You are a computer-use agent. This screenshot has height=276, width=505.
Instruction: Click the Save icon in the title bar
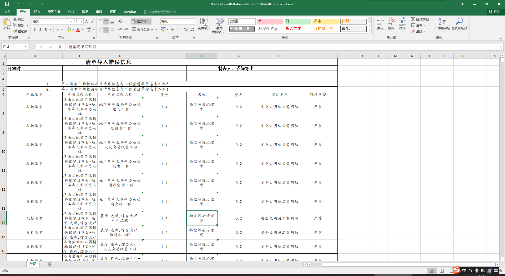click(x=7, y=4)
